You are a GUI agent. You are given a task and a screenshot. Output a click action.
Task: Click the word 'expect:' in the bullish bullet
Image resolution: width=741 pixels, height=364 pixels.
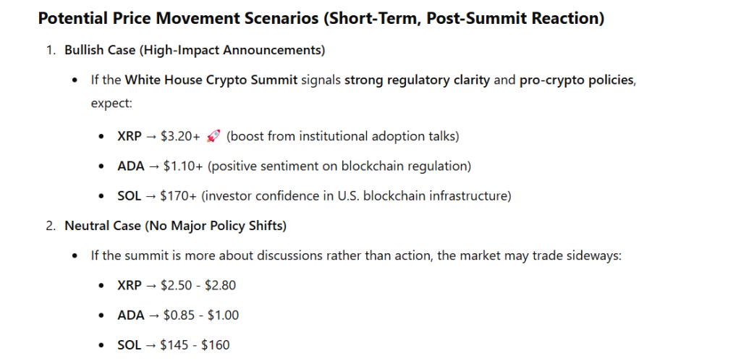(x=111, y=103)
